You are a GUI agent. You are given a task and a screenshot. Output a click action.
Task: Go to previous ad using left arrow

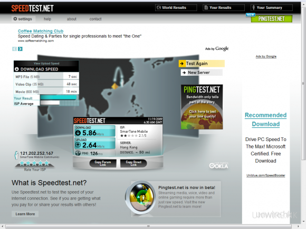click(x=14, y=49)
